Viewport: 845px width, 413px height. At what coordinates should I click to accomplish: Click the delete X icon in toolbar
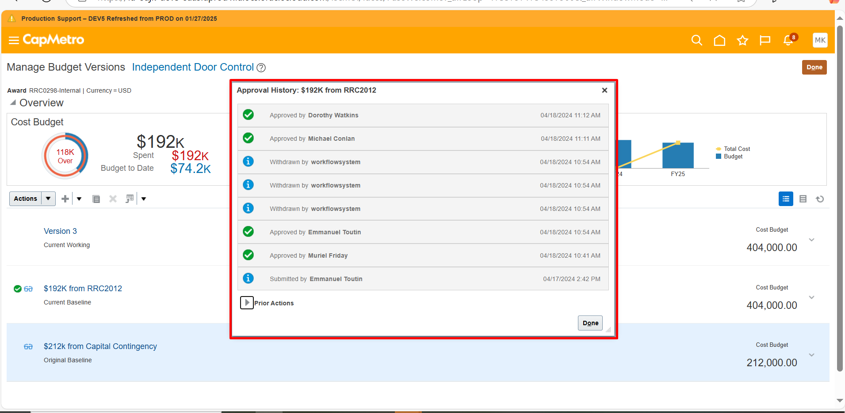[113, 199]
